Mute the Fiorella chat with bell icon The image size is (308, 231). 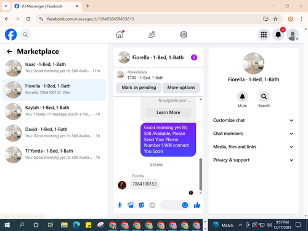pyautogui.click(x=242, y=97)
